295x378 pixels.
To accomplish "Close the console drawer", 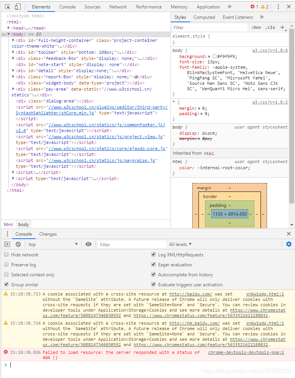I will (289, 234).
